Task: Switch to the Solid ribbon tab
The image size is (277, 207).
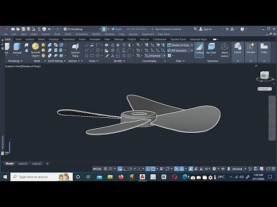Action: point(18,39)
